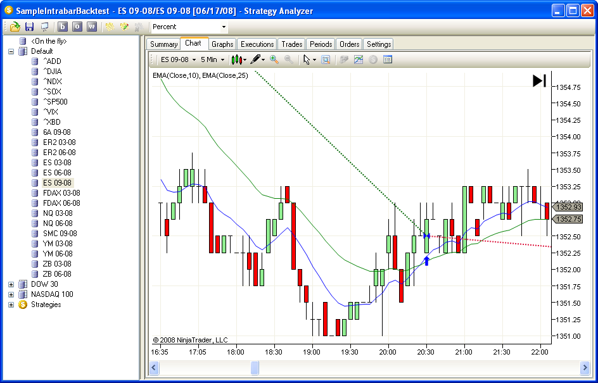Select the 6A 09-08 instrument
This screenshot has height=383, width=598.
(x=57, y=132)
